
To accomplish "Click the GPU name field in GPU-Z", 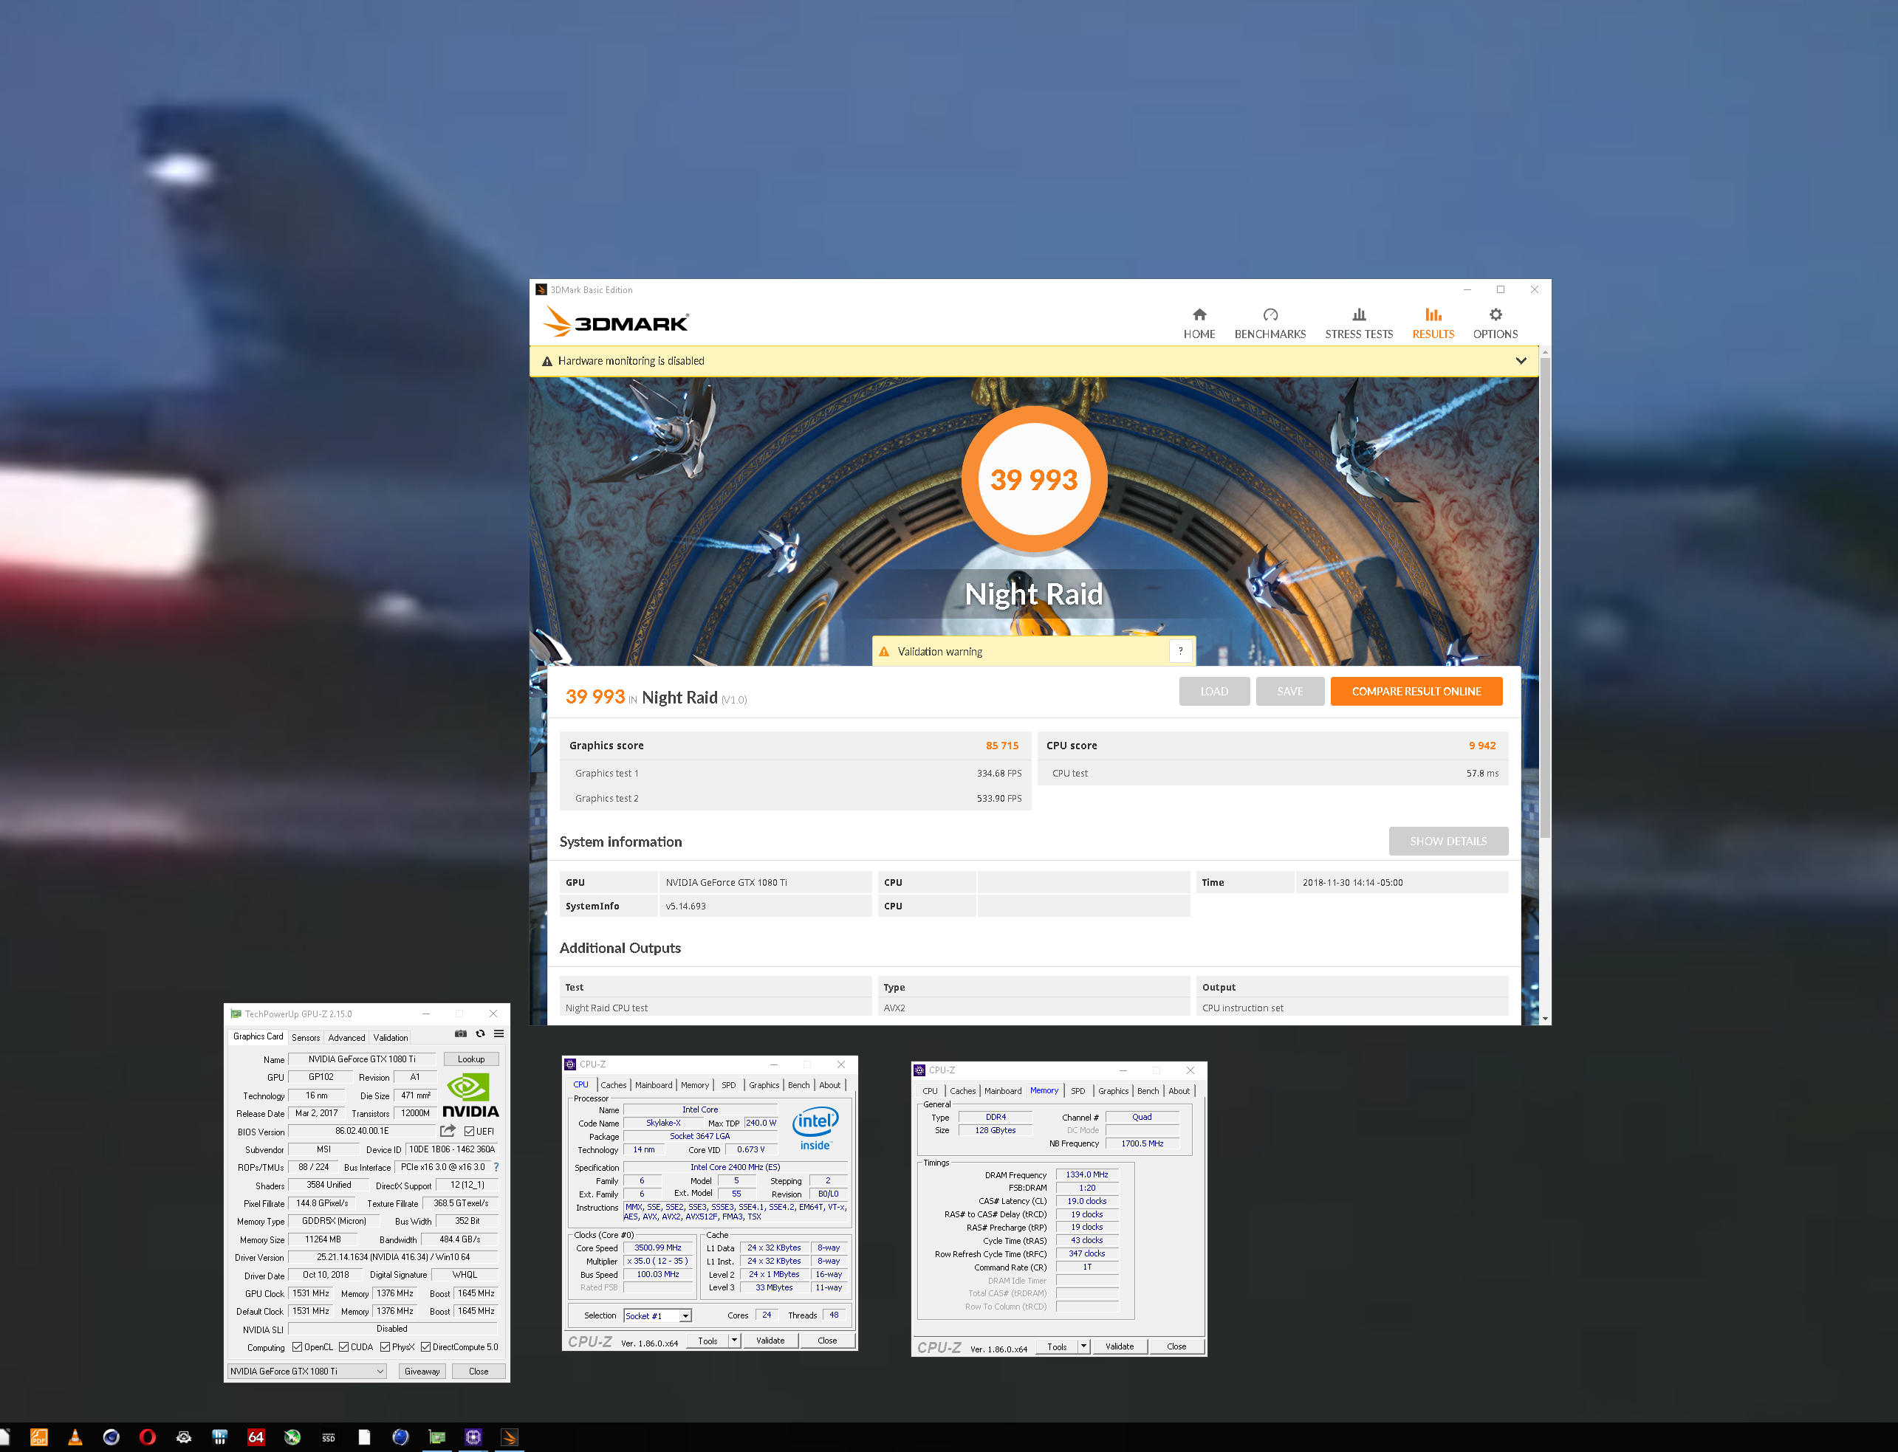I will (x=361, y=1058).
